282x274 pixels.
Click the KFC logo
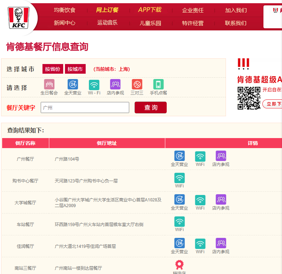pos(18,18)
